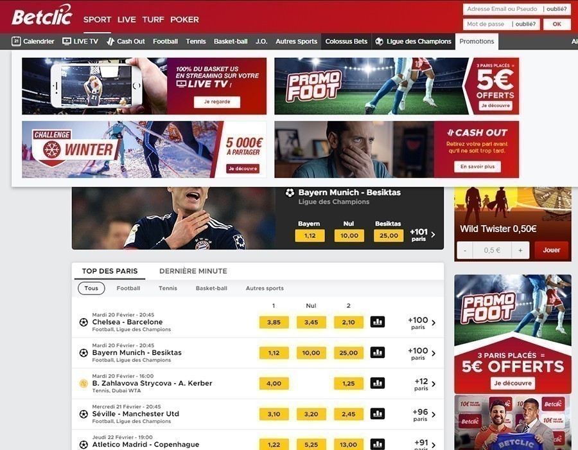This screenshot has height=450, width=578.
Task: Select the Tous filter pill
Action: point(91,288)
